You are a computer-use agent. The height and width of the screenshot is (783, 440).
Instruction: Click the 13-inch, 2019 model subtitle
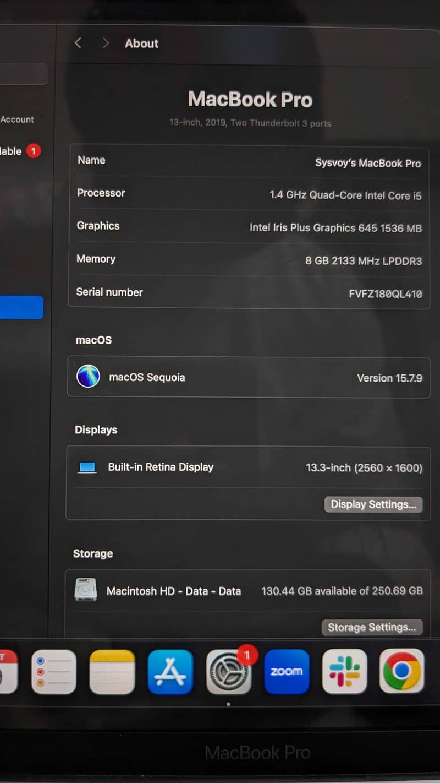(250, 123)
